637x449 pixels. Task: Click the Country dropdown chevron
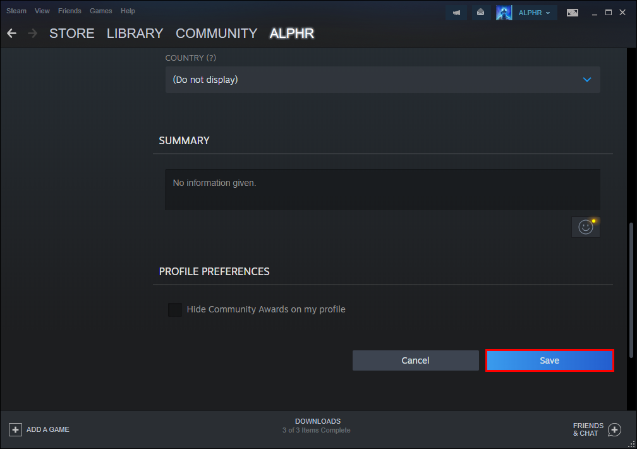[x=587, y=80]
